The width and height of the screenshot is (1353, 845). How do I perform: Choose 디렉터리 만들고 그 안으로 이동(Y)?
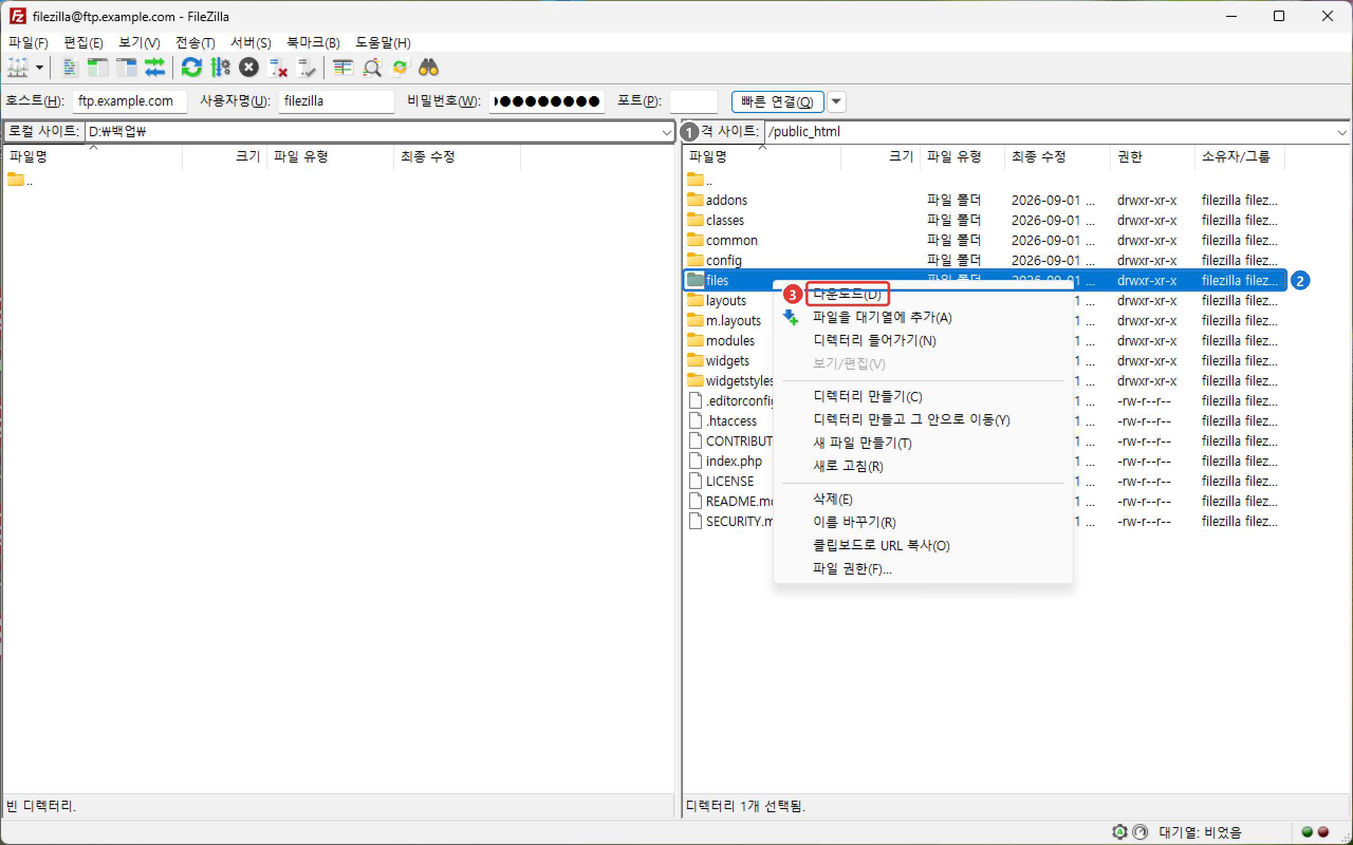point(922,420)
